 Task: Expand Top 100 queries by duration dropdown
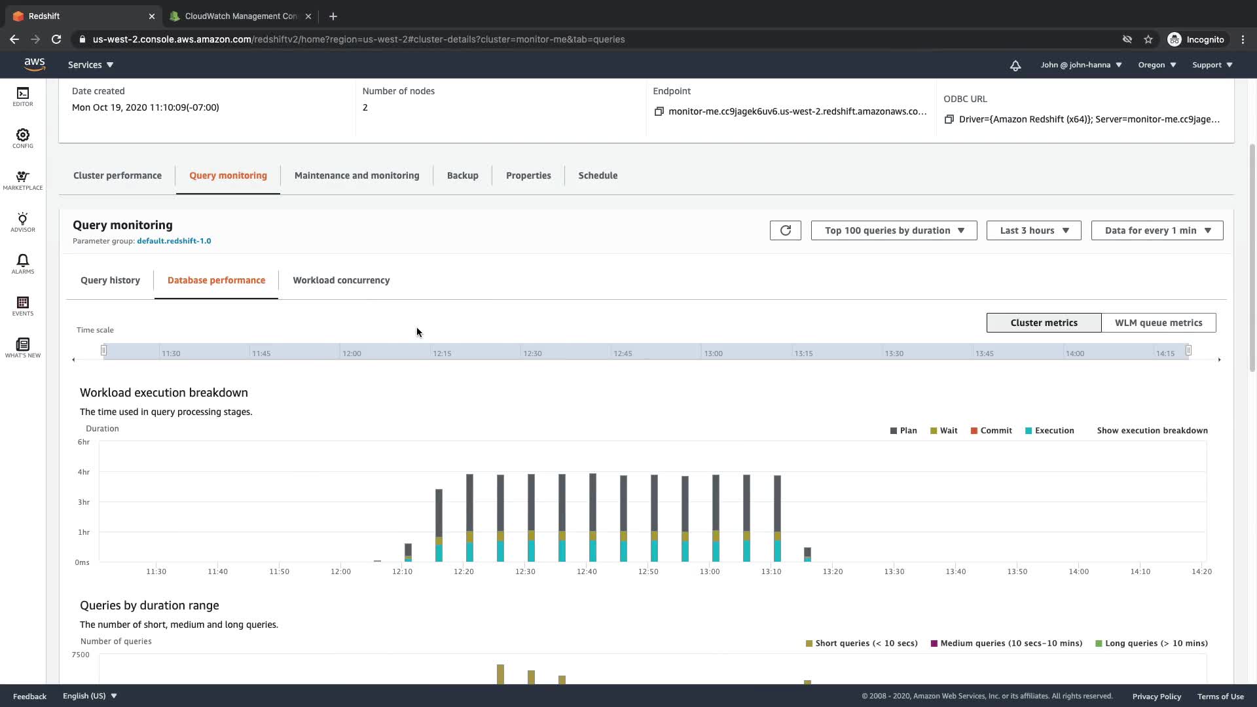tap(894, 230)
